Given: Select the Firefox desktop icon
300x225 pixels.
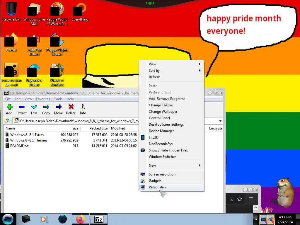Looking at the screenshot, I should 11,42.
